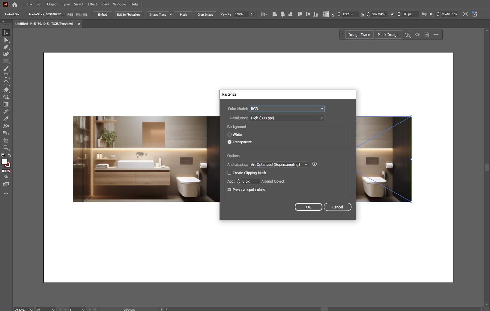490x311 pixels.
Task: Swap fill and stroke colors
Action: [x=10, y=155]
